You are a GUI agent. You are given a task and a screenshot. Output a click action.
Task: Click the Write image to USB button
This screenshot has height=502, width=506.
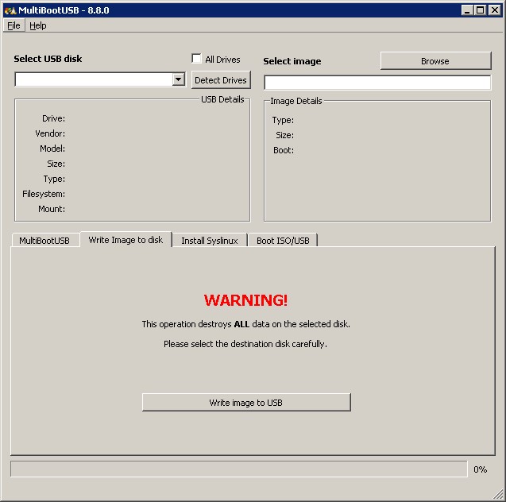[246, 402]
